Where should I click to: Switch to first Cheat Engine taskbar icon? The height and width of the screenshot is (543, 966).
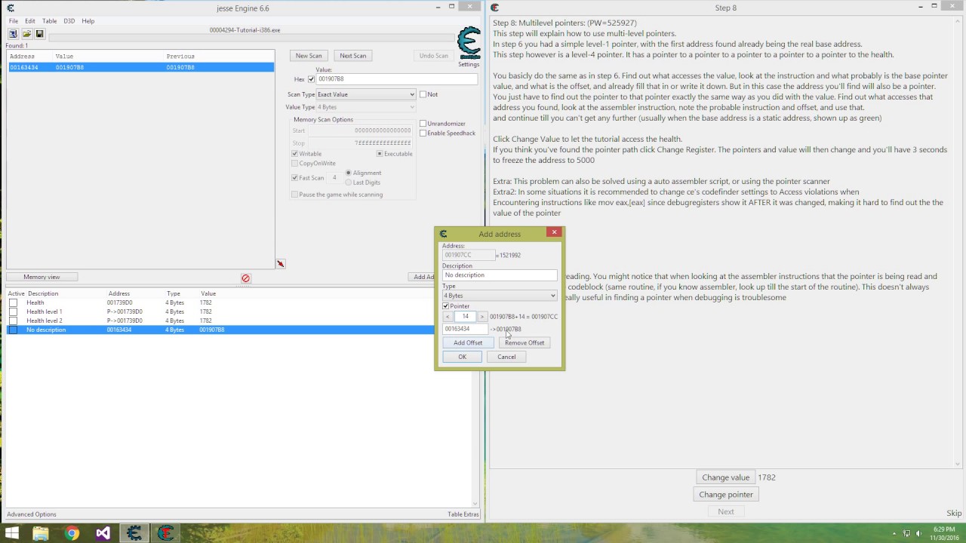134,533
